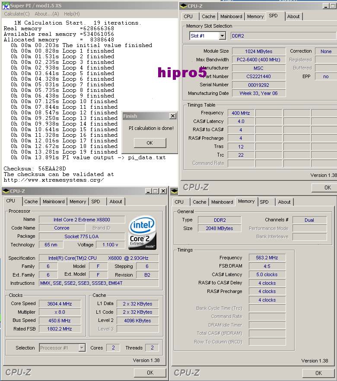This screenshot has height=381, width=337.
Task: Open the Calculate(C) menu in Super PI
Action: [x=17, y=14]
